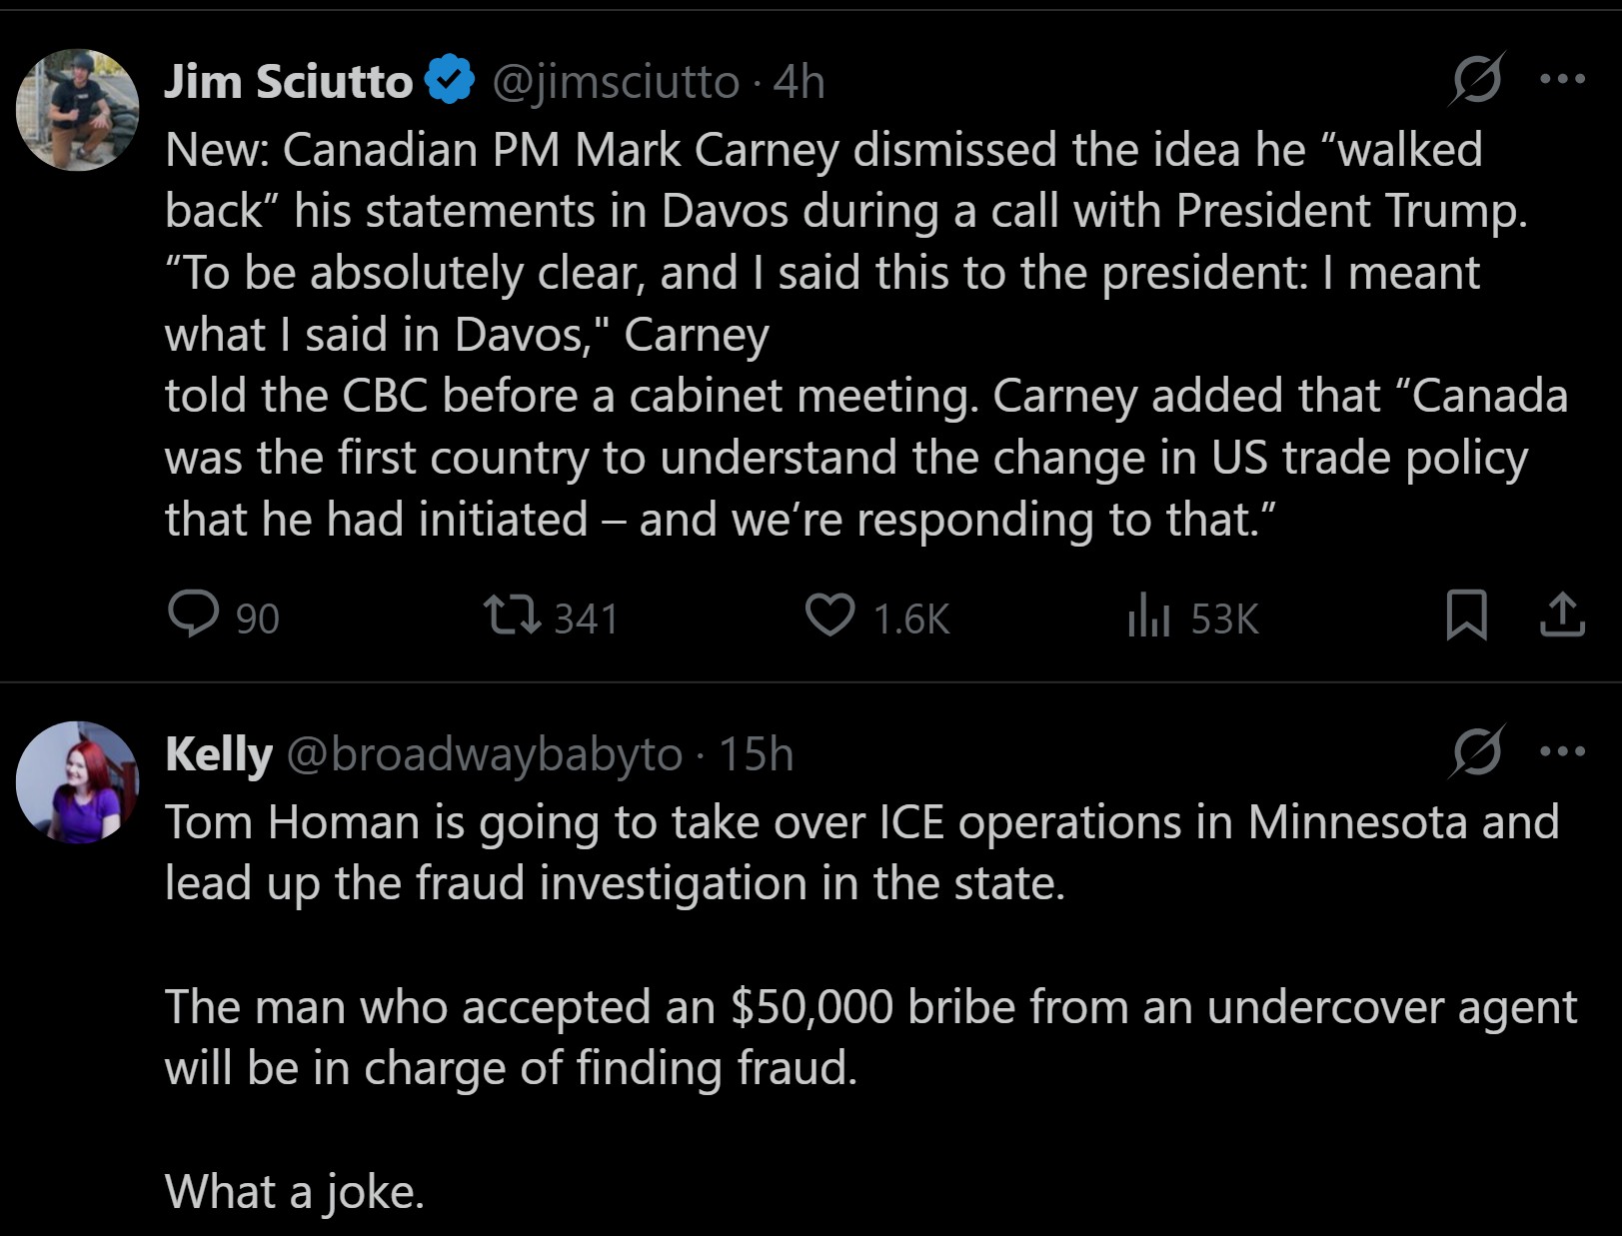Open the @jimsciutto handle link
This screenshot has width=1622, height=1236.
point(616,82)
